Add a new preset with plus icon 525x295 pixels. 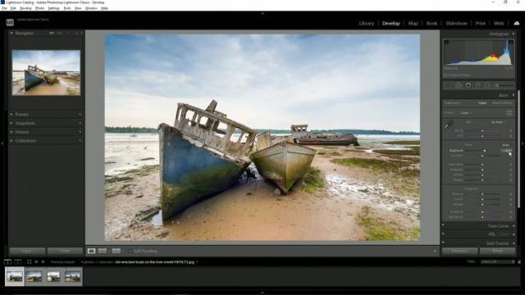click(x=80, y=115)
